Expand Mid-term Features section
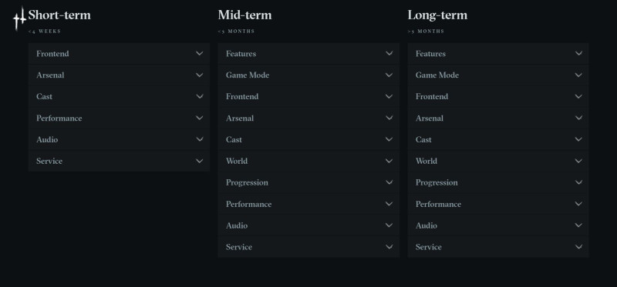Image resolution: width=617 pixels, height=287 pixels. coord(308,53)
